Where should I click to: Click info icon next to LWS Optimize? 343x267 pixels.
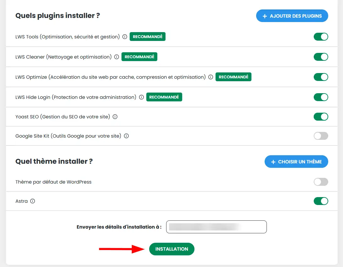coord(211,77)
